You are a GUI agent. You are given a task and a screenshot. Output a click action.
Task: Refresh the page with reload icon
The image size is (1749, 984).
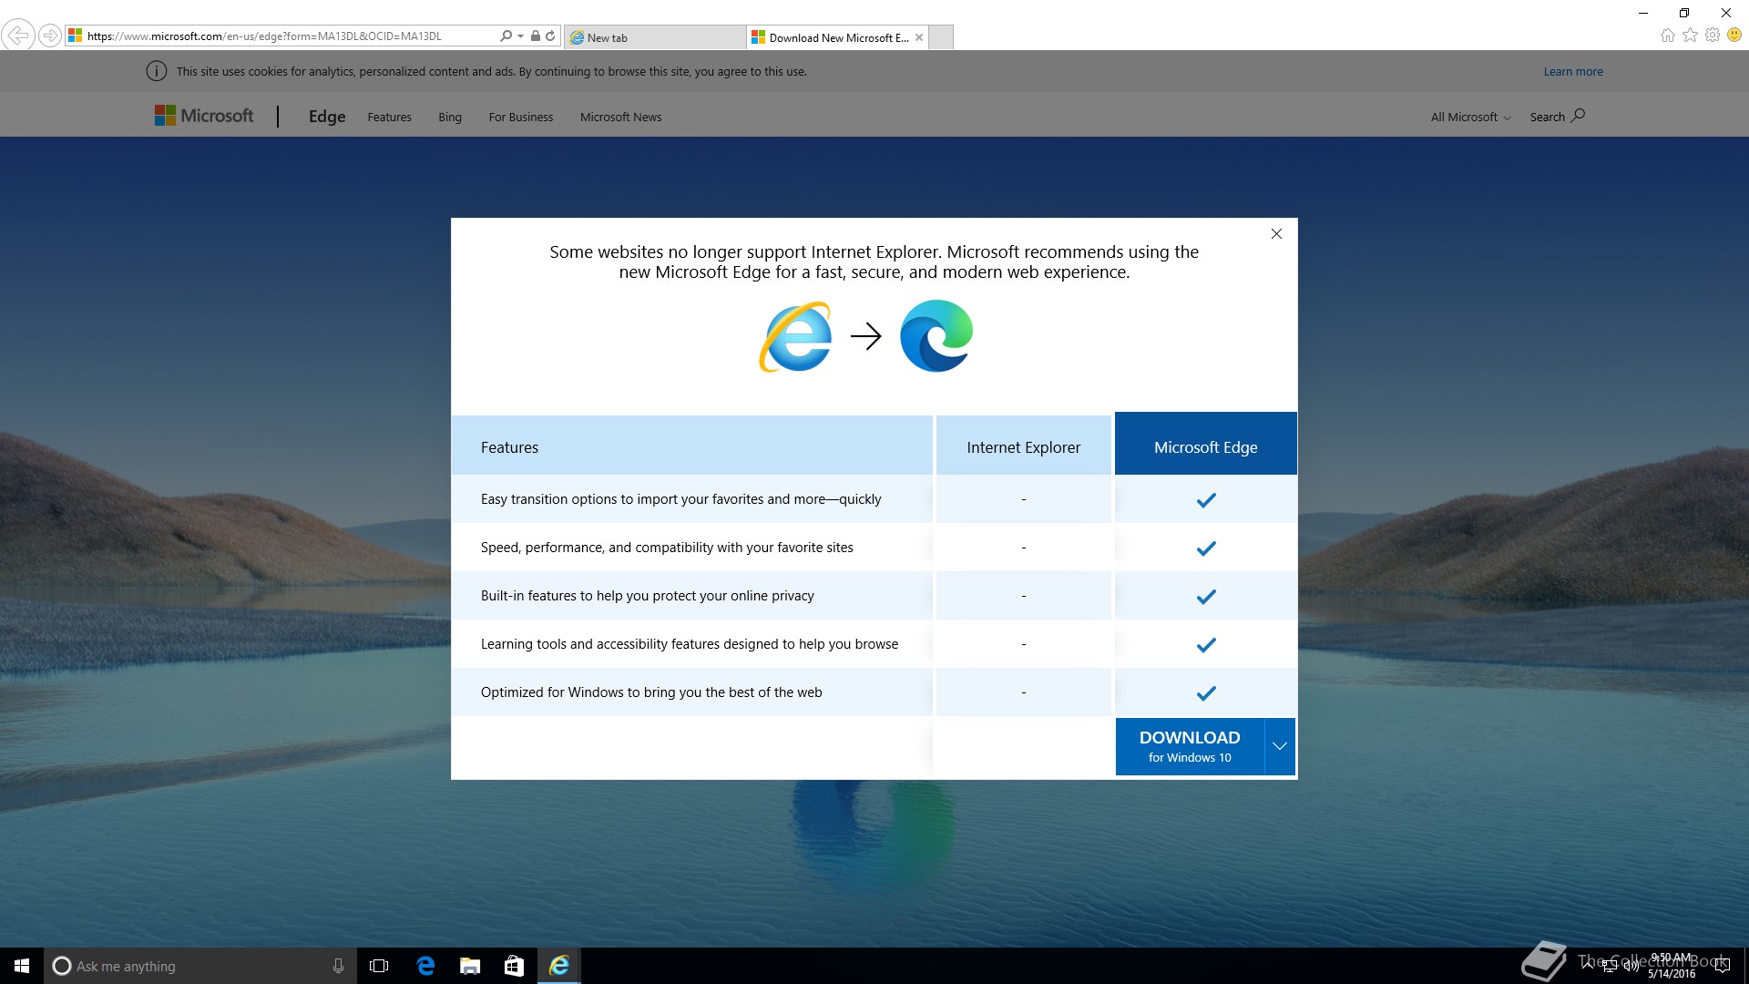550,36
